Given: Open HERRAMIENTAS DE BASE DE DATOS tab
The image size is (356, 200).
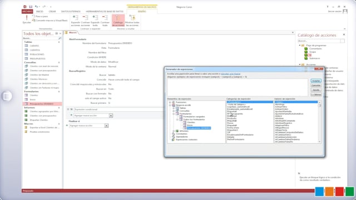Looking at the screenshot, I should pos(105,11).
